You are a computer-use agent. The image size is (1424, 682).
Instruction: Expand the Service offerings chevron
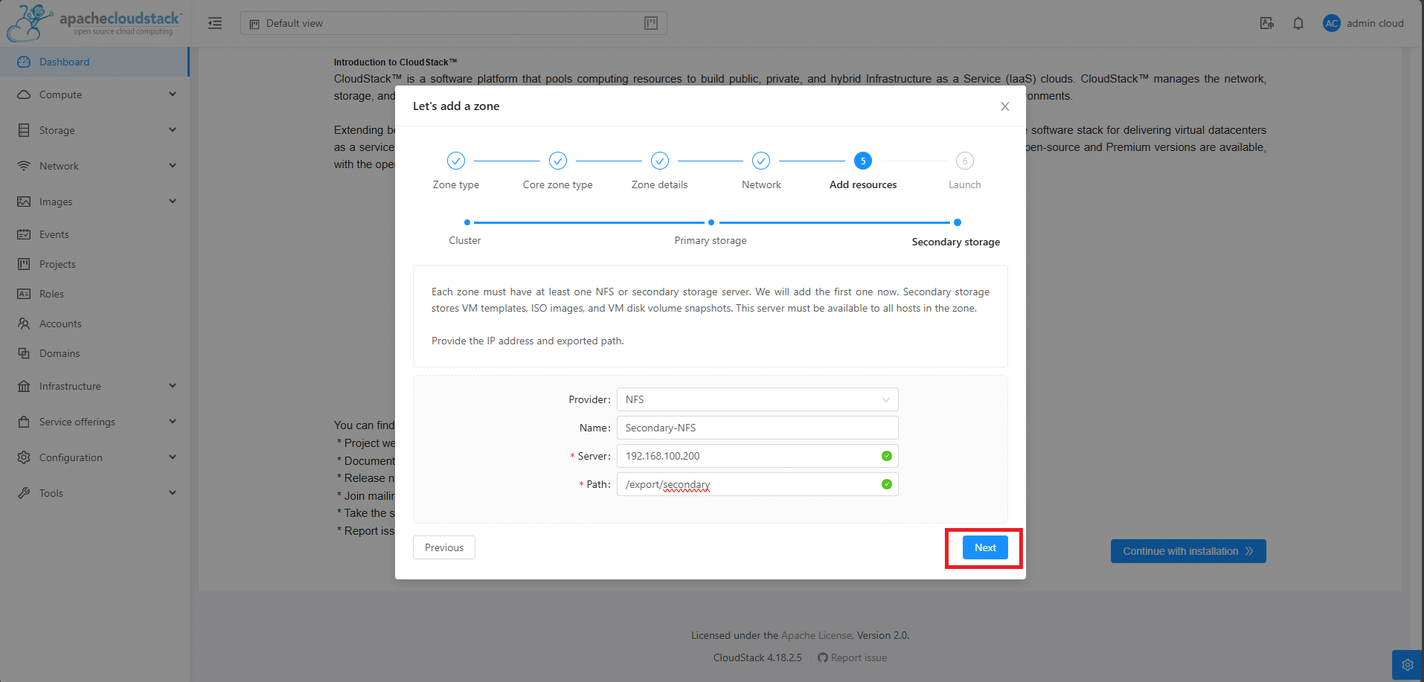(173, 422)
